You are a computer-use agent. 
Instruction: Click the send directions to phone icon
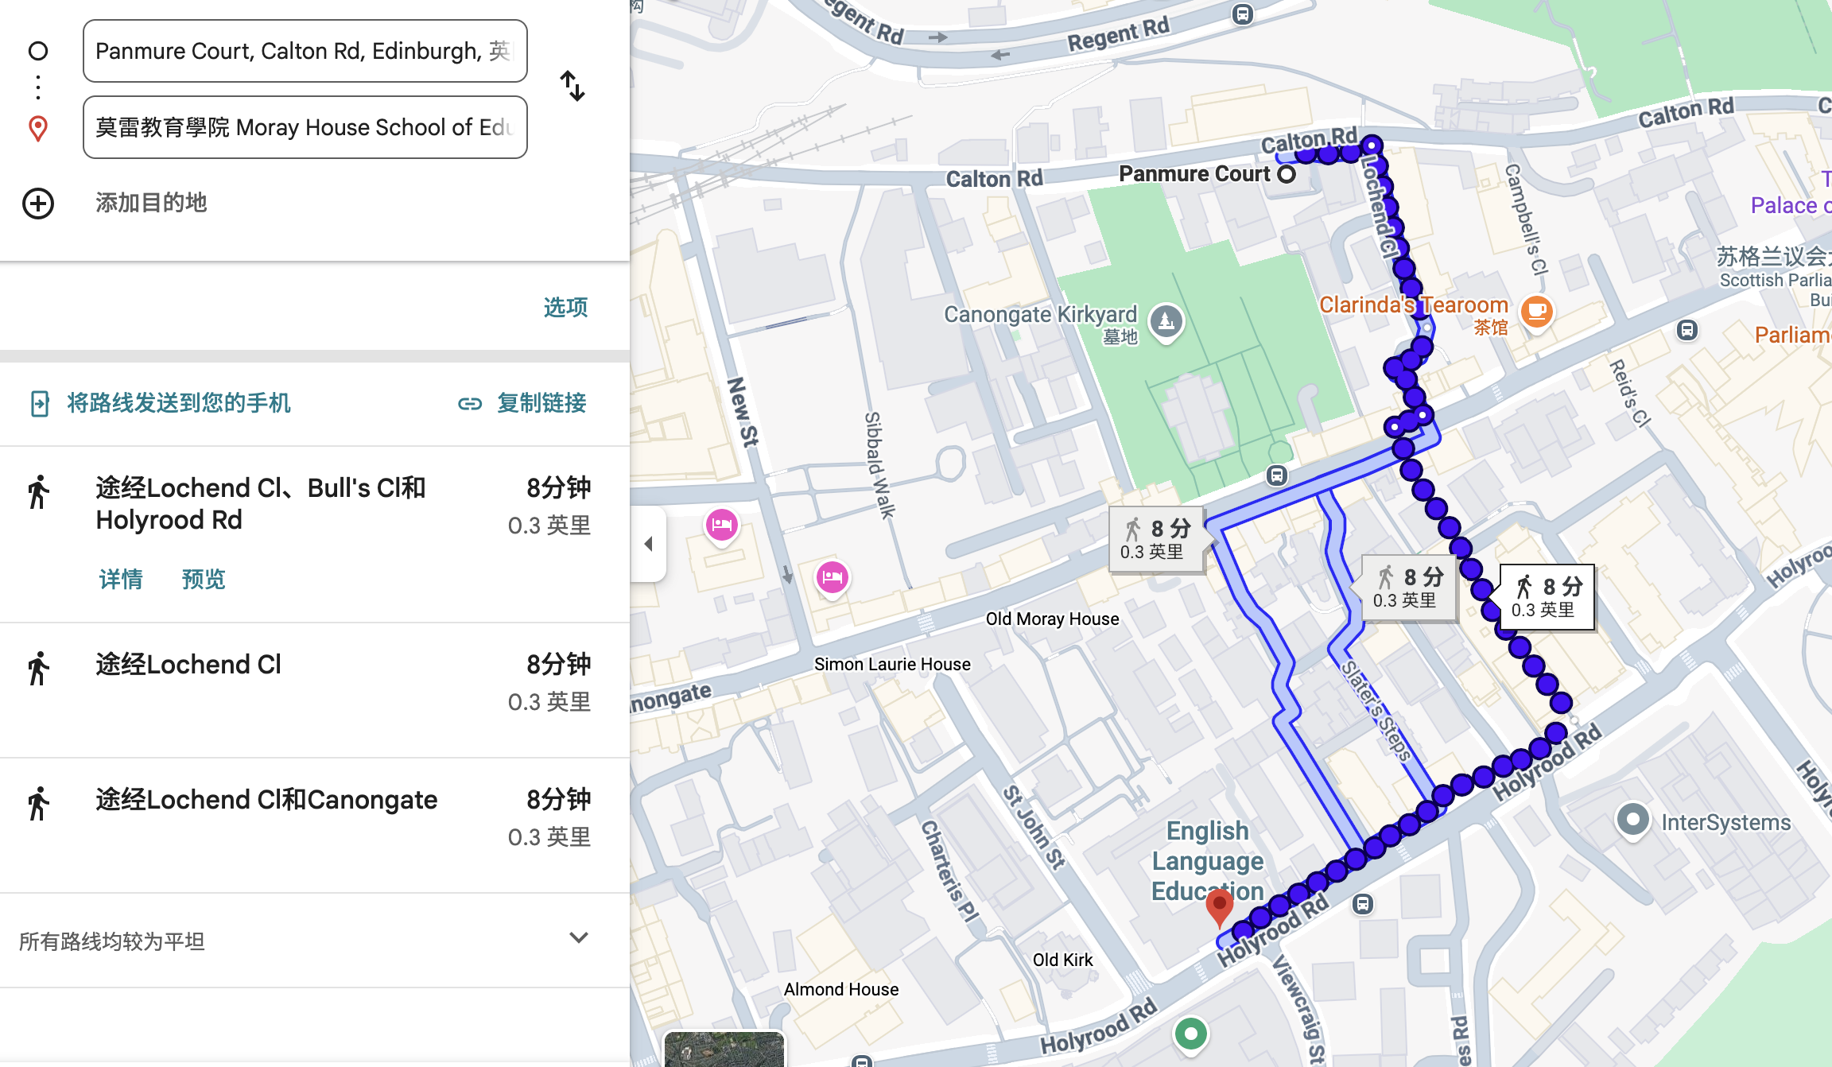click(39, 403)
